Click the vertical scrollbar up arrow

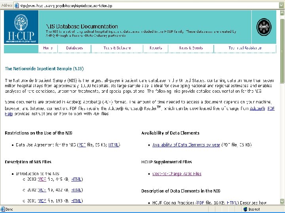pos(282,13)
